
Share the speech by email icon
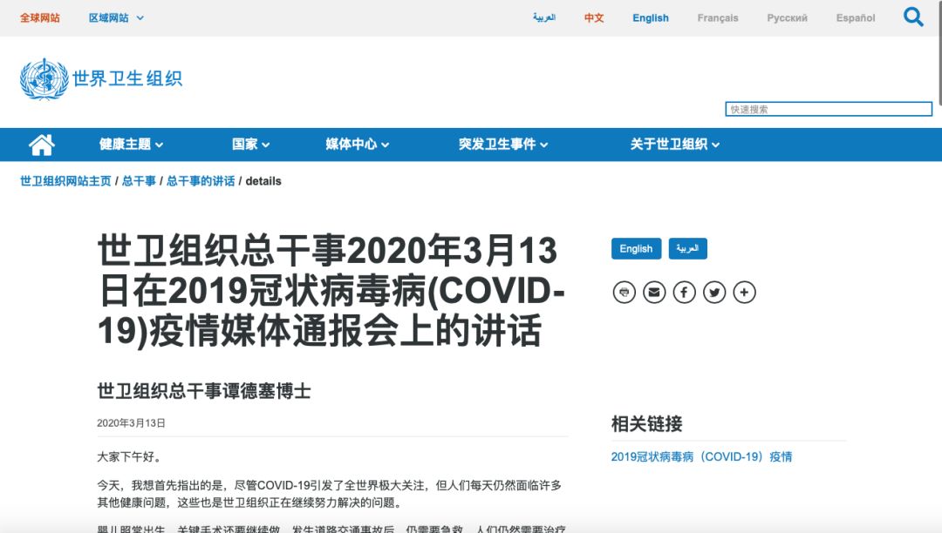click(654, 293)
